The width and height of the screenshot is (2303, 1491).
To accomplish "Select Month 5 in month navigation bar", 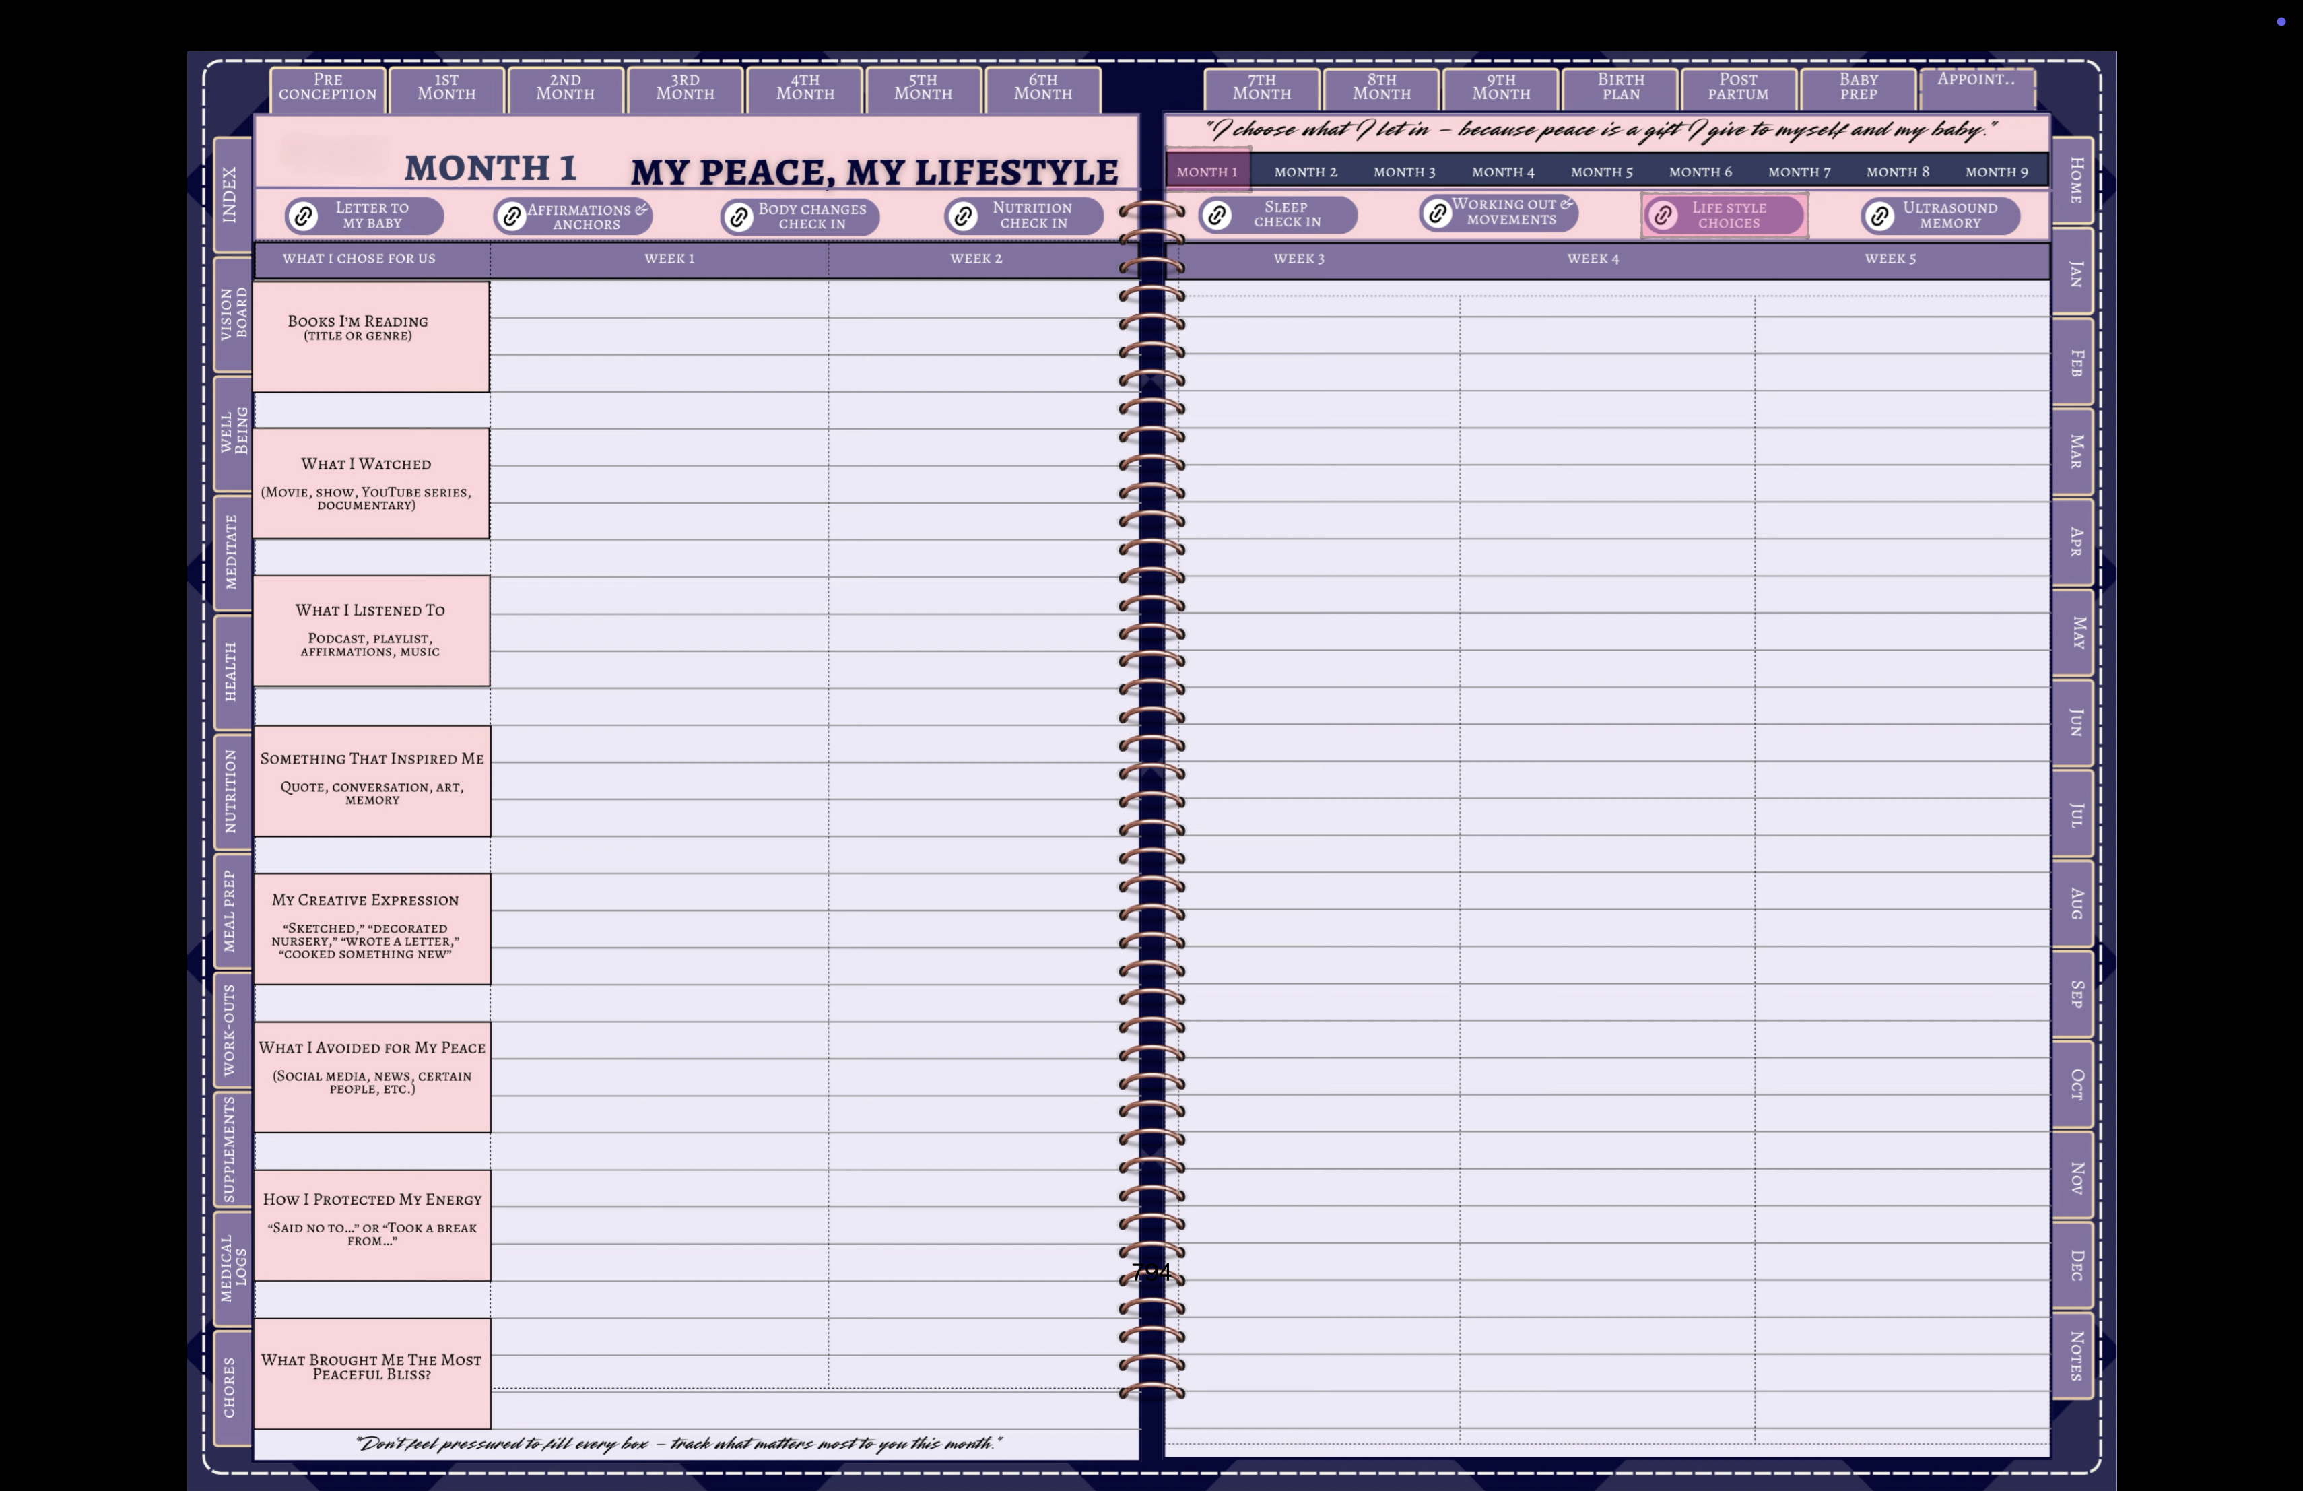I will click(x=1601, y=172).
